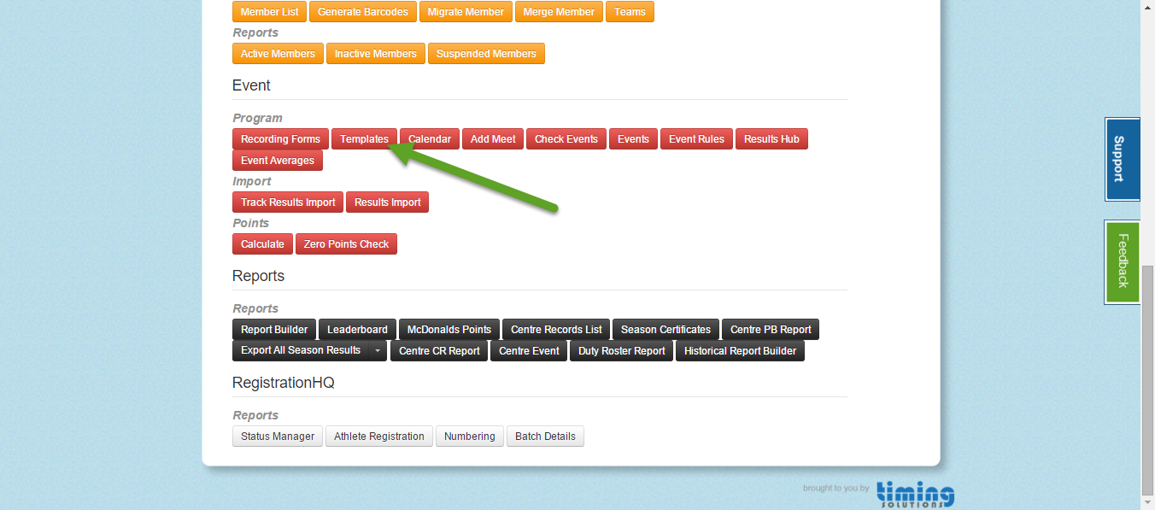Open Migrate Member tool
Viewport: 1155px width, 510px height.
point(466,11)
